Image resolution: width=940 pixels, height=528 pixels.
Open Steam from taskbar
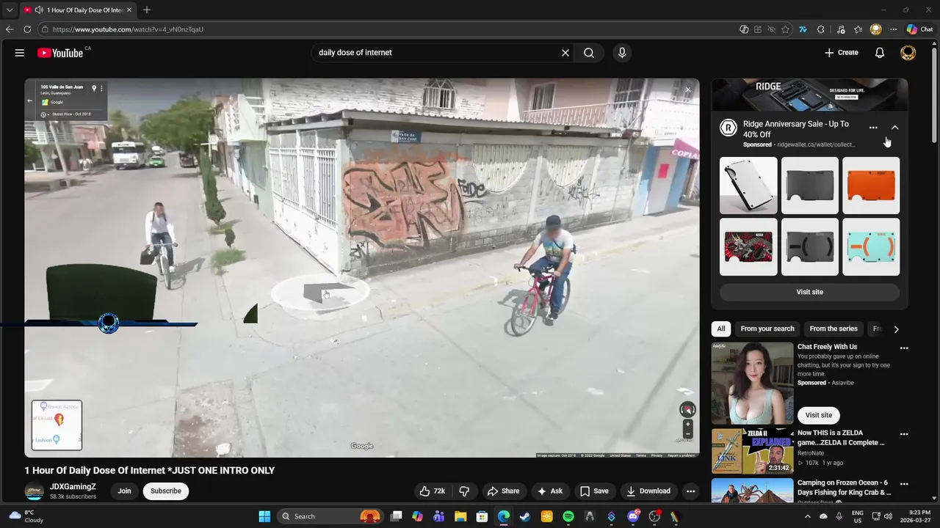point(525,516)
